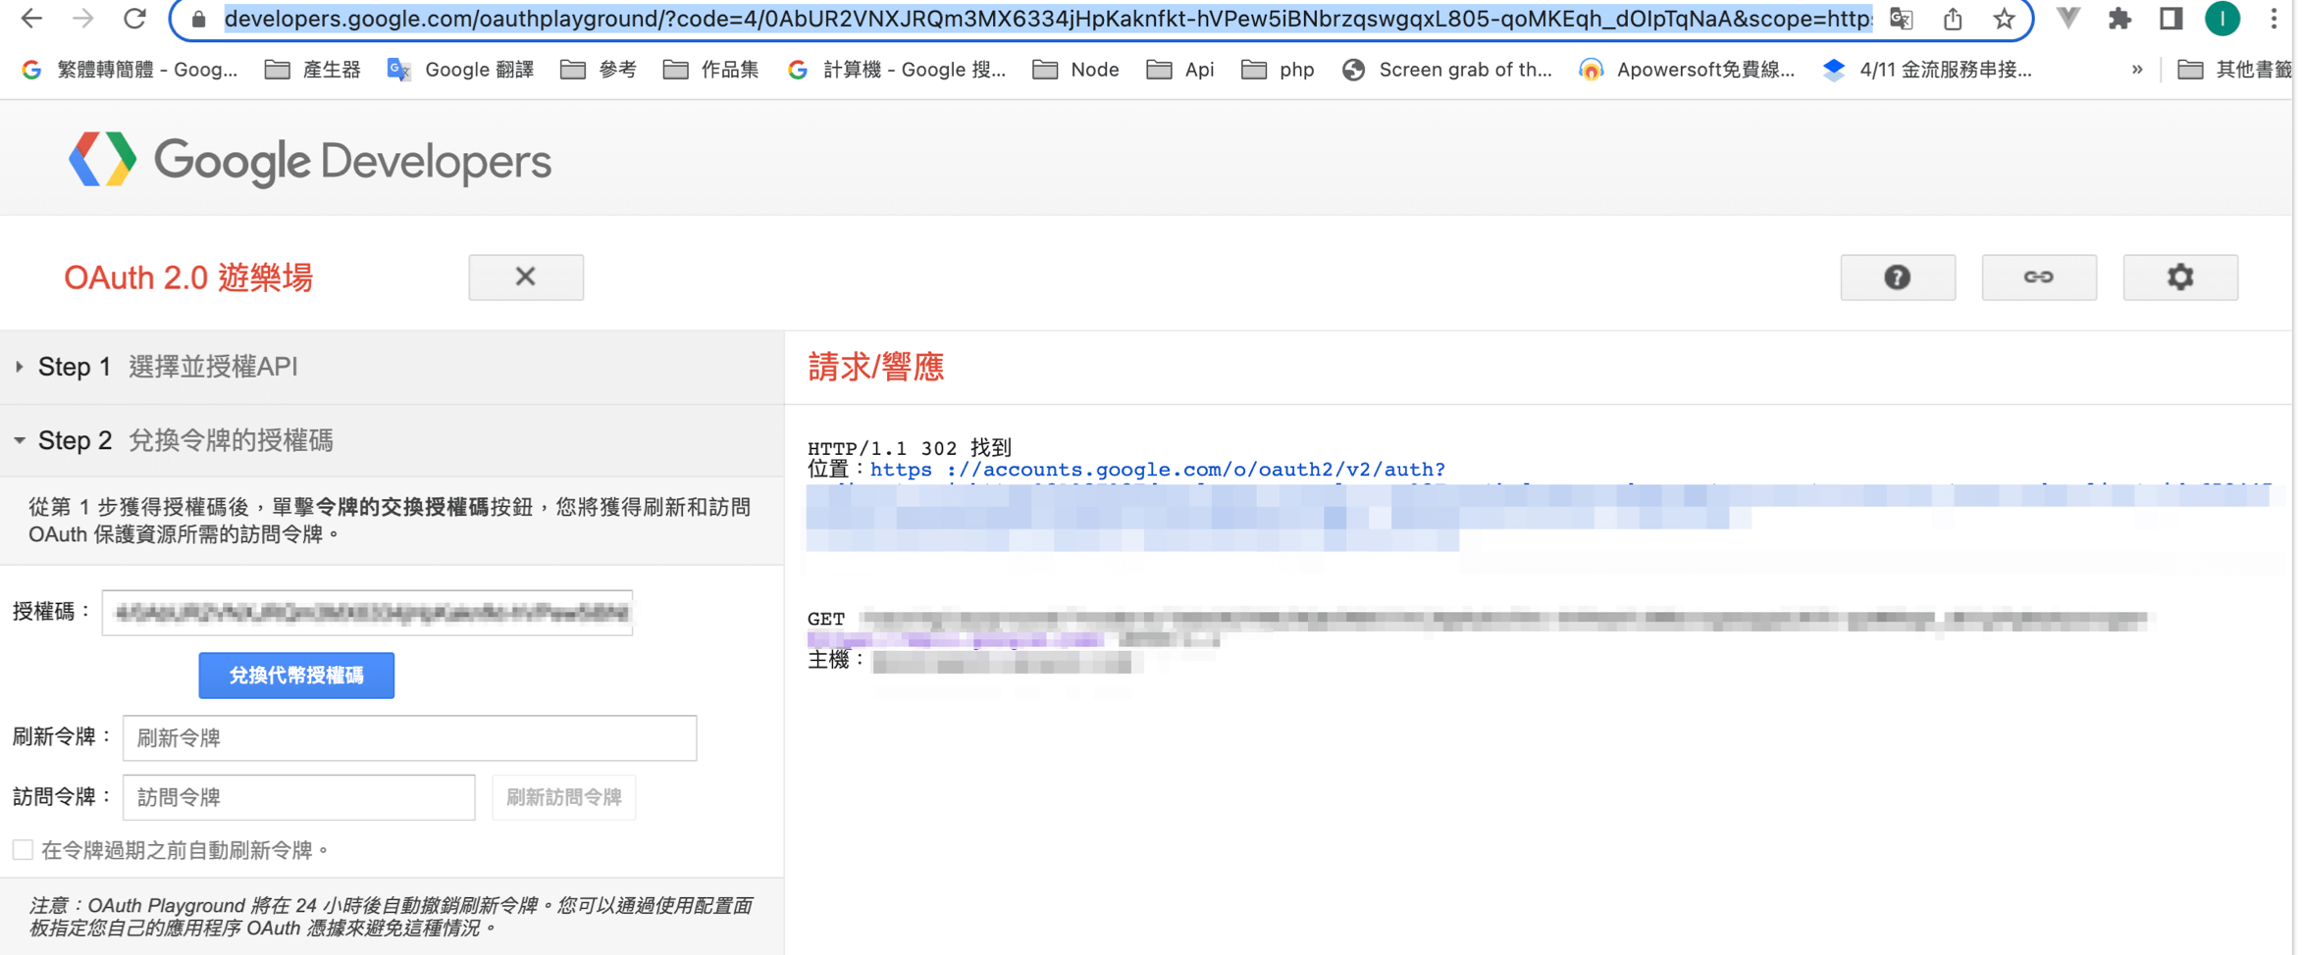
Task: Click the share page icon in address bar
Action: coord(1953,19)
